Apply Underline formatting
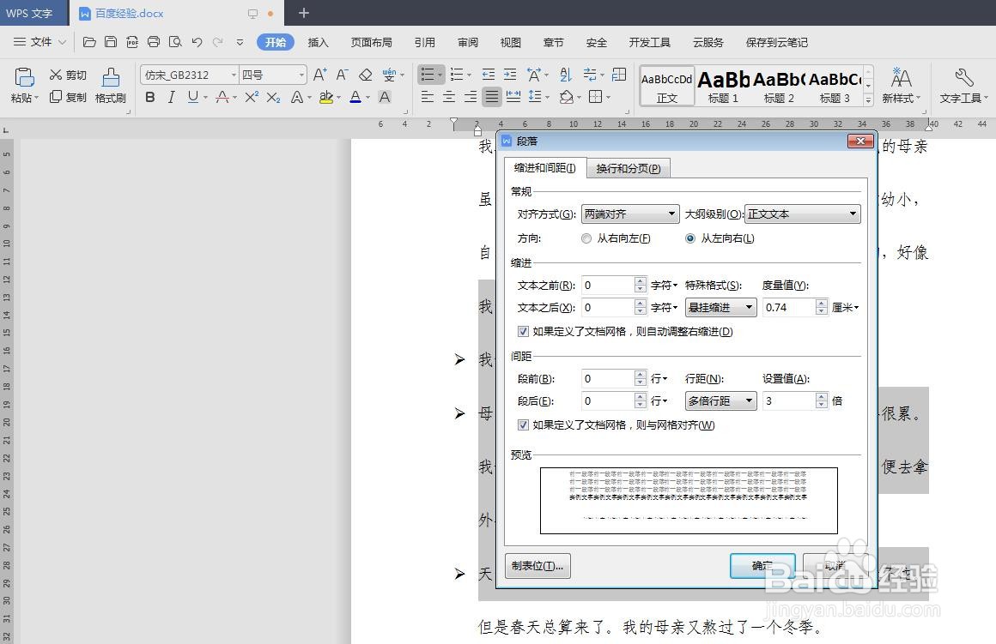The width and height of the screenshot is (996, 644). point(193,97)
